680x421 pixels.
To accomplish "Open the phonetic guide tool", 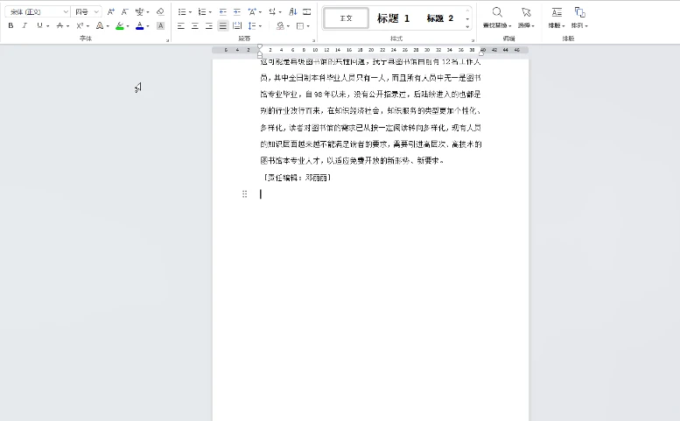I will [140, 11].
